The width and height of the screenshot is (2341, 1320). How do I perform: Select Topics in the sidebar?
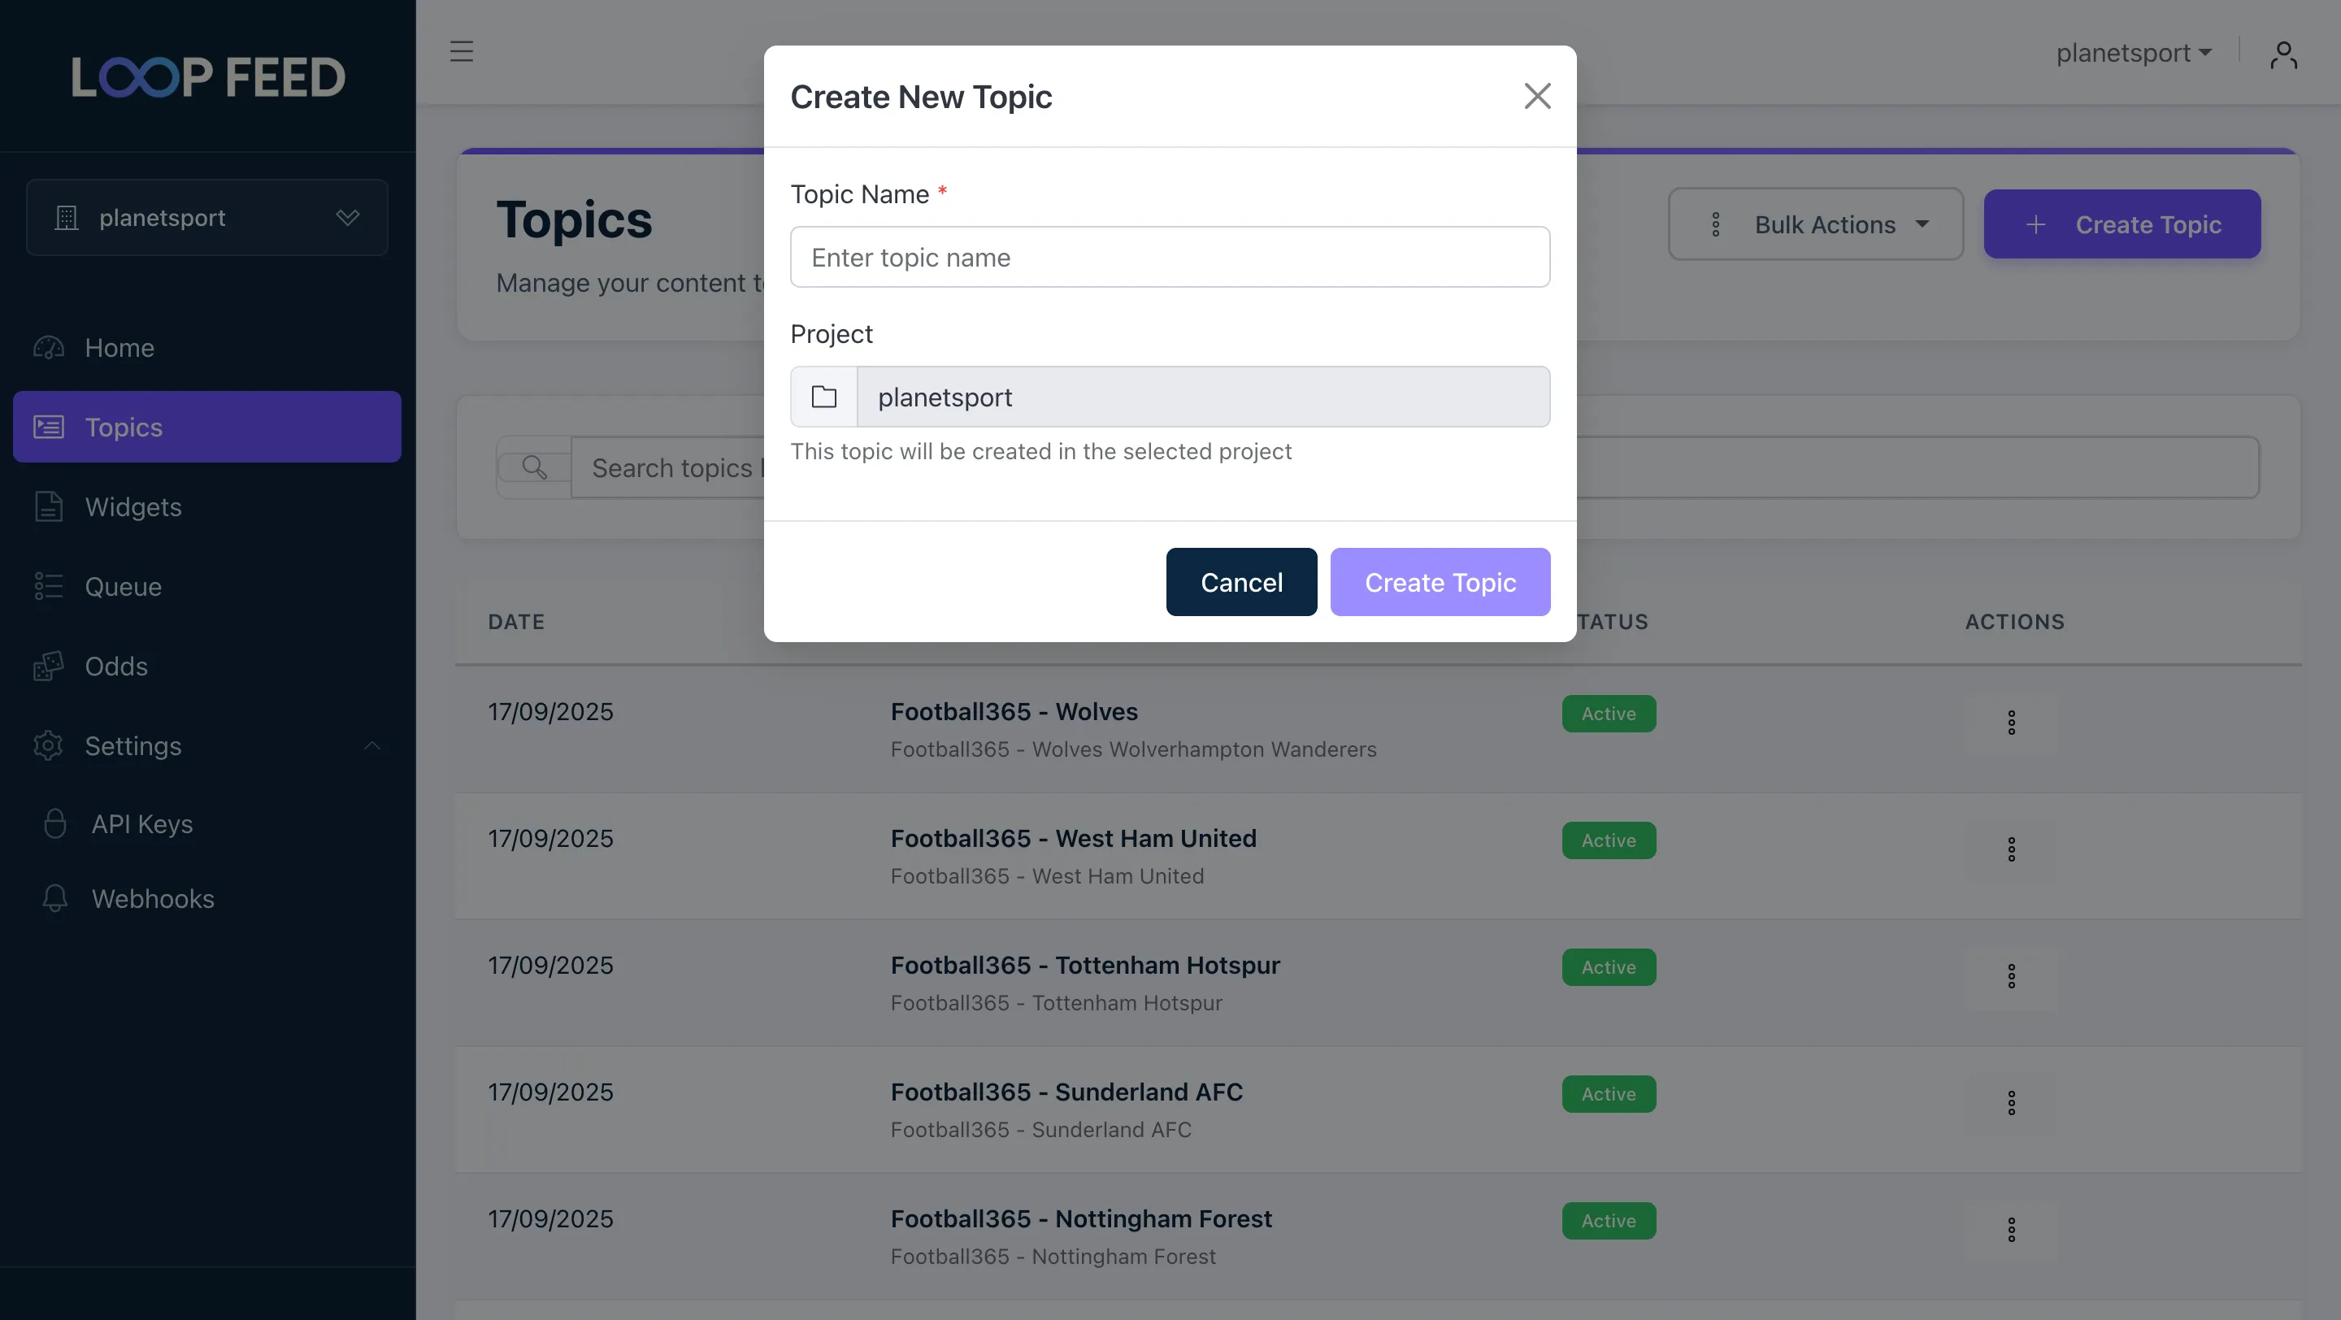tap(124, 427)
